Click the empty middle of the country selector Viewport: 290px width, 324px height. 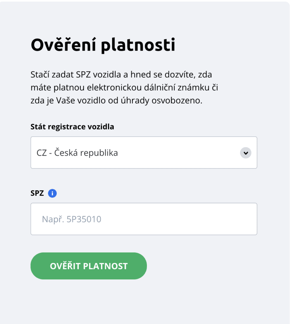[x=178, y=153]
